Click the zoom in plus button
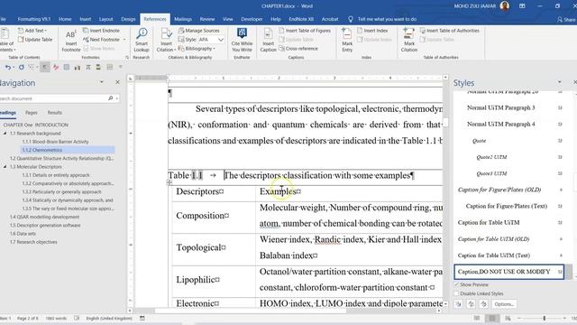The height and width of the screenshot is (325, 577). click(564, 318)
